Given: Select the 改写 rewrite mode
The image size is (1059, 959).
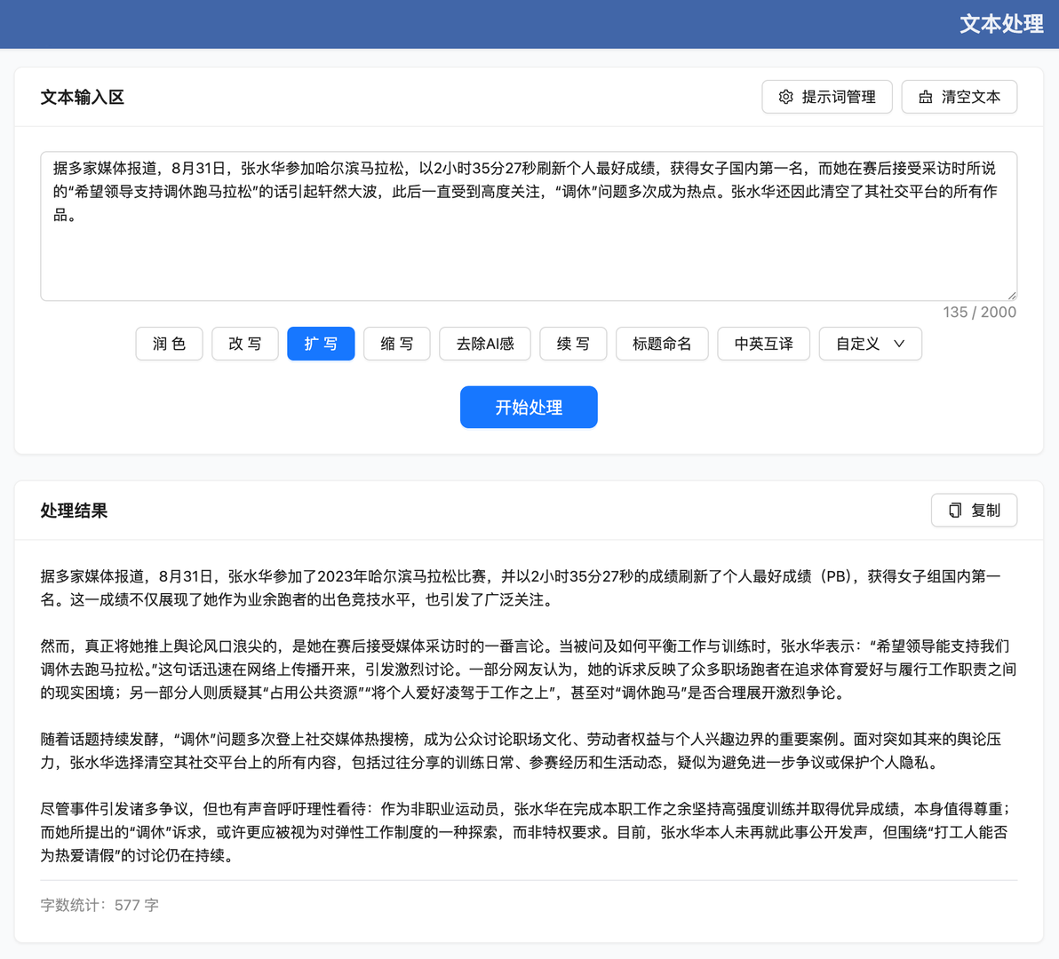Looking at the screenshot, I should pyautogui.click(x=245, y=344).
